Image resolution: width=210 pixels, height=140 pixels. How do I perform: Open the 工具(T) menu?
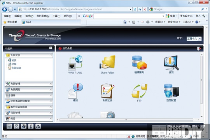56,16
